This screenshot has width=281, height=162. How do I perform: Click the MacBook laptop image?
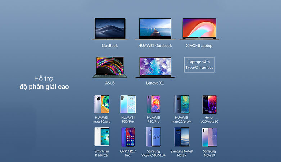click(x=110, y=29)
